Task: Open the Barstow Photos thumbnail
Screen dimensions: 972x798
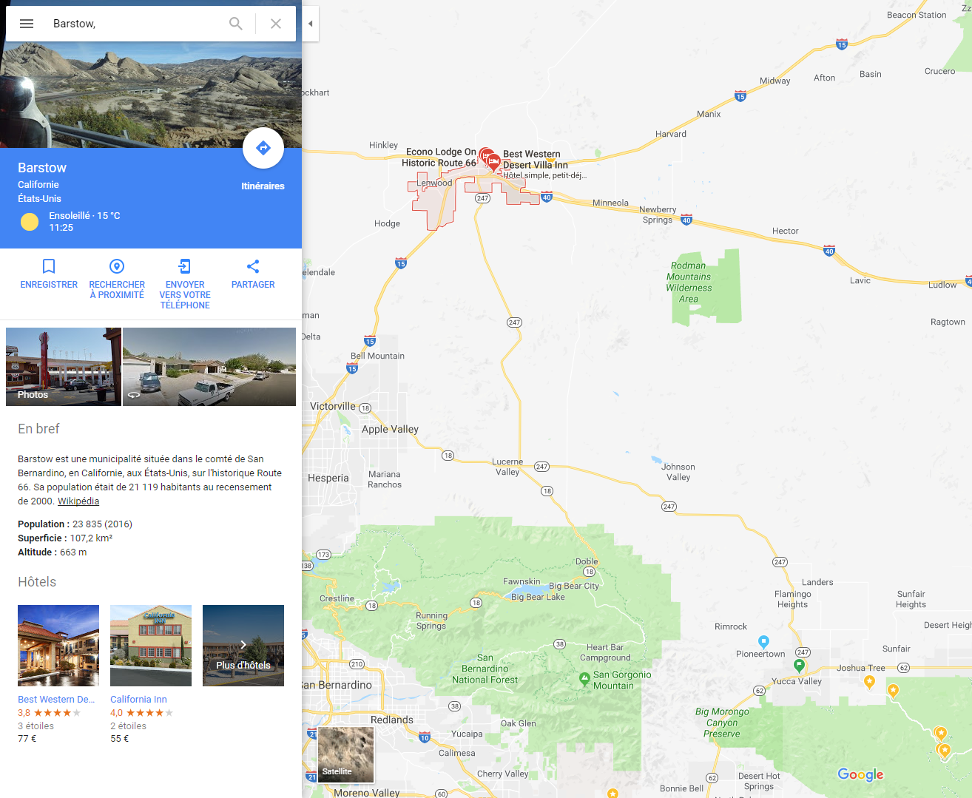Action: click(x=64, y=367)
